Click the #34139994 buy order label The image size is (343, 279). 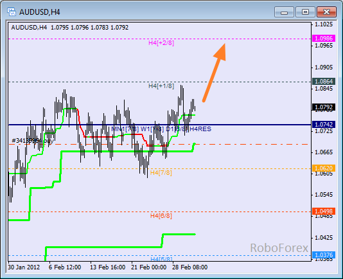pos(33,141)
